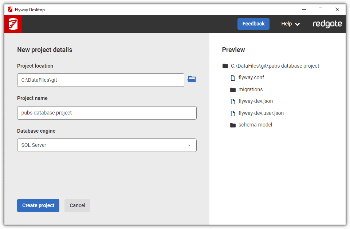Open the Help menu
Screen dimensions: 350x229
(287, 24)
